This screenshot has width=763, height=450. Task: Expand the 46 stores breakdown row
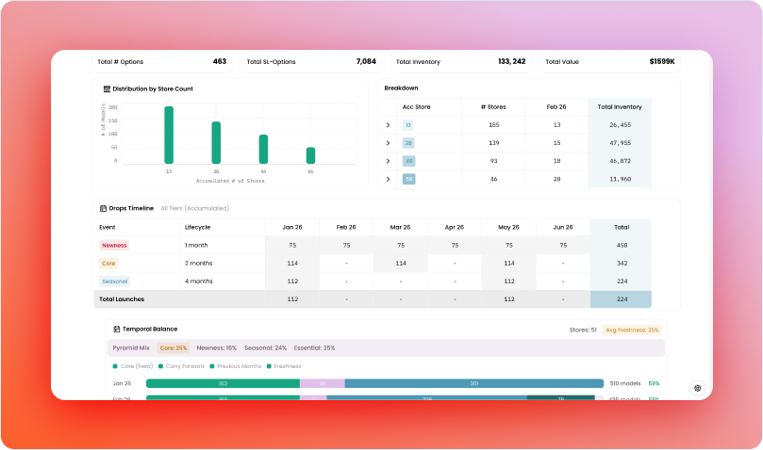coord(388,161)
